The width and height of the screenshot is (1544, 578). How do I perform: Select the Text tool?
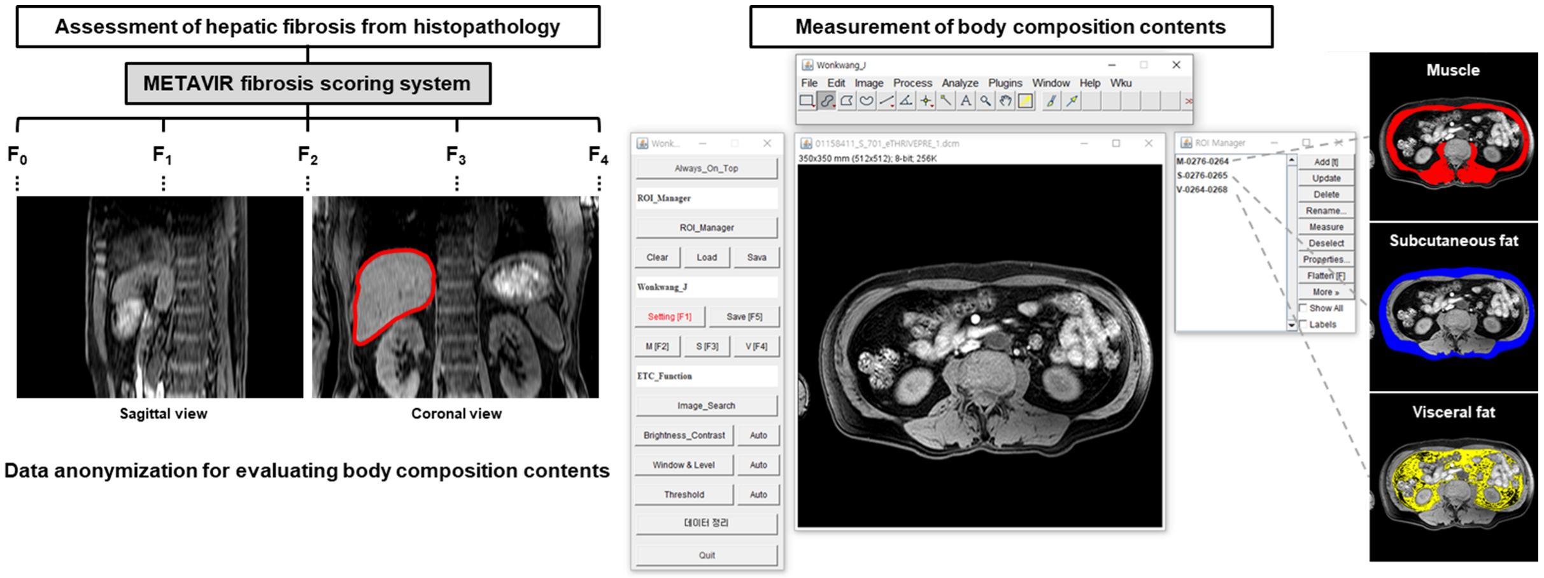966,101
